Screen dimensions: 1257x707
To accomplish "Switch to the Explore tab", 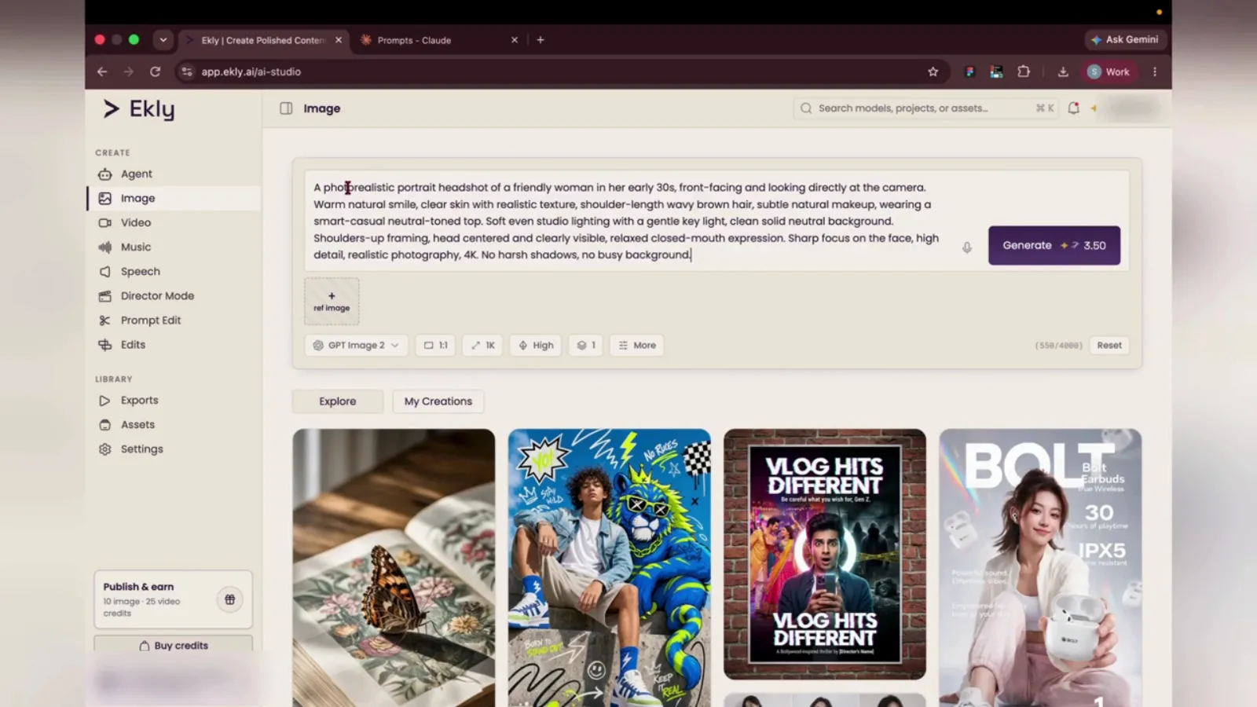I will point(338,401).
